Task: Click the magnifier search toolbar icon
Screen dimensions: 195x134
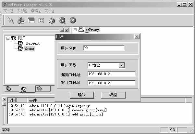Action: pyautogui.click(x=62, y=20)
